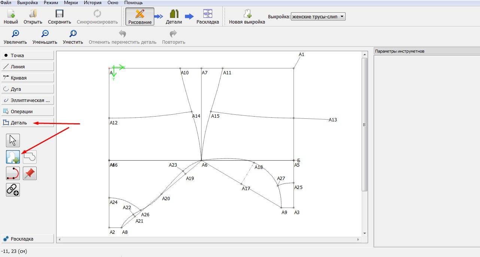The height and width of the screenshot is (257, 480).
Task: Switch to Раскладка layout mode
Action: coord(208,17)
